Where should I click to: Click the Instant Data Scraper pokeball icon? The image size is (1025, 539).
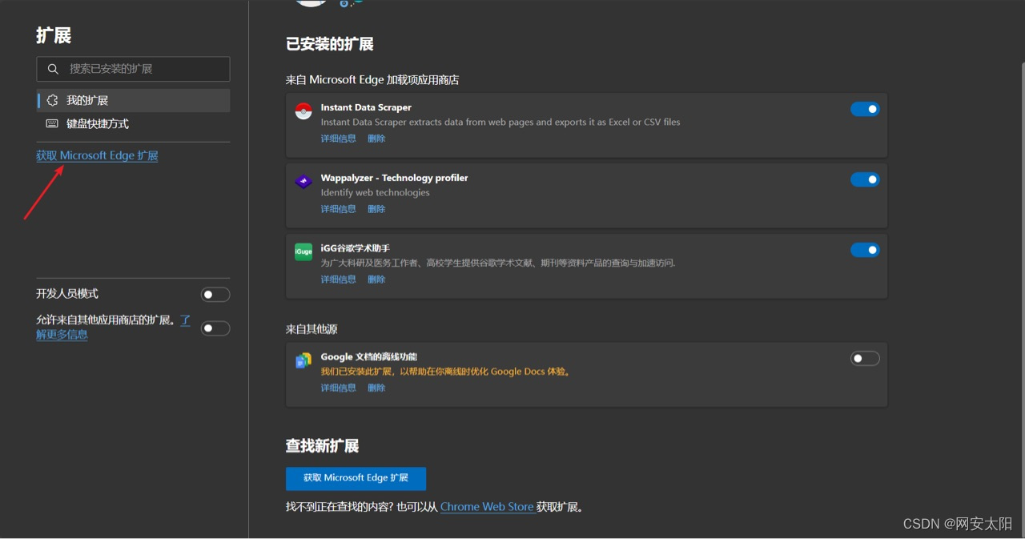click(x=303, y=111)
